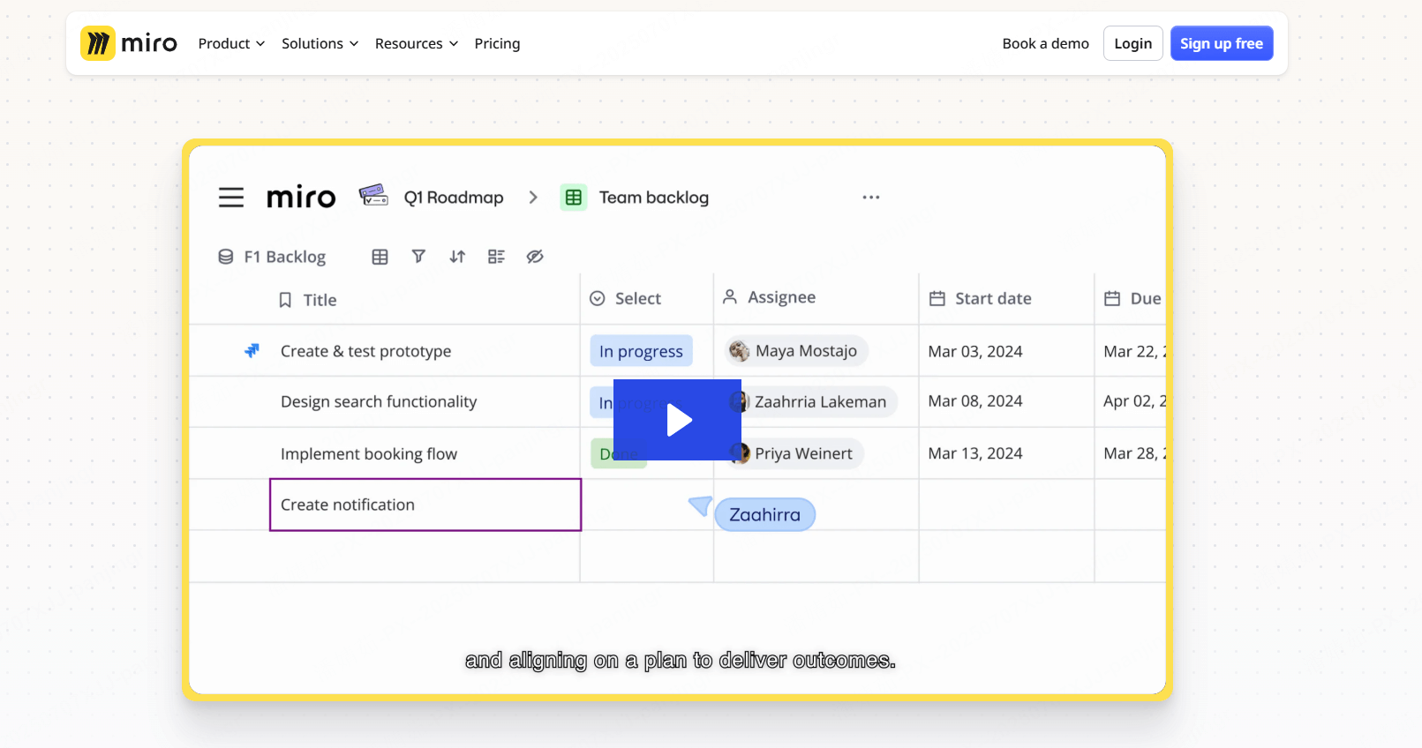Click the Maya Mostajo assignee chip
Viewport: 1422px width, 748px height.
(796, 351)
